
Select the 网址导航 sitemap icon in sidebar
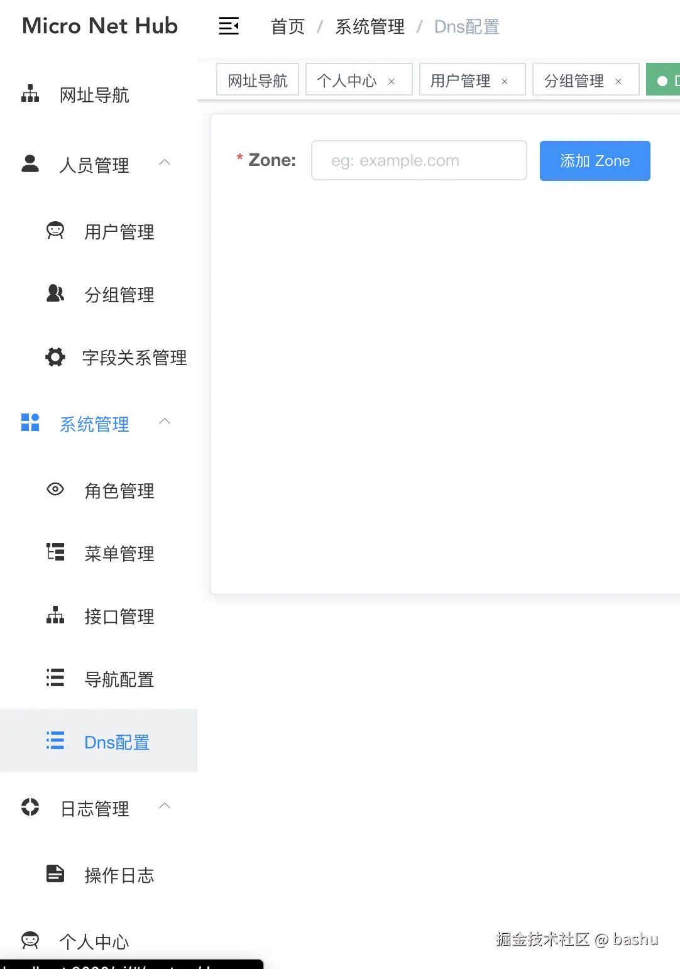30,93
